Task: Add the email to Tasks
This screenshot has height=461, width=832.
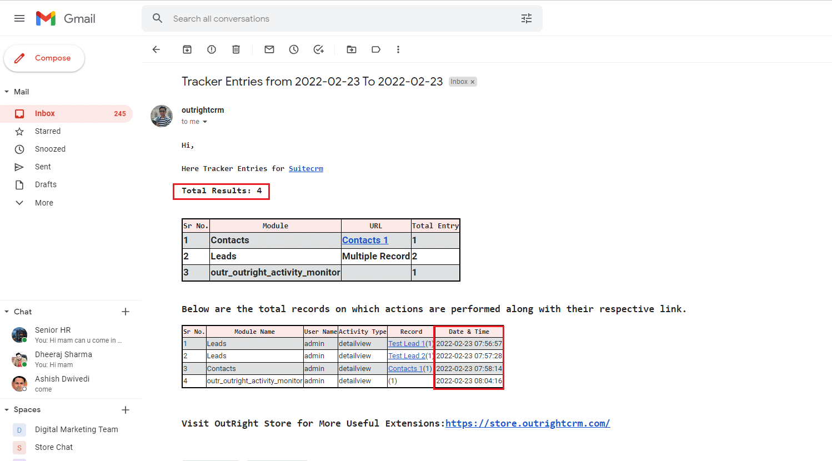Action: coord(319,49)
